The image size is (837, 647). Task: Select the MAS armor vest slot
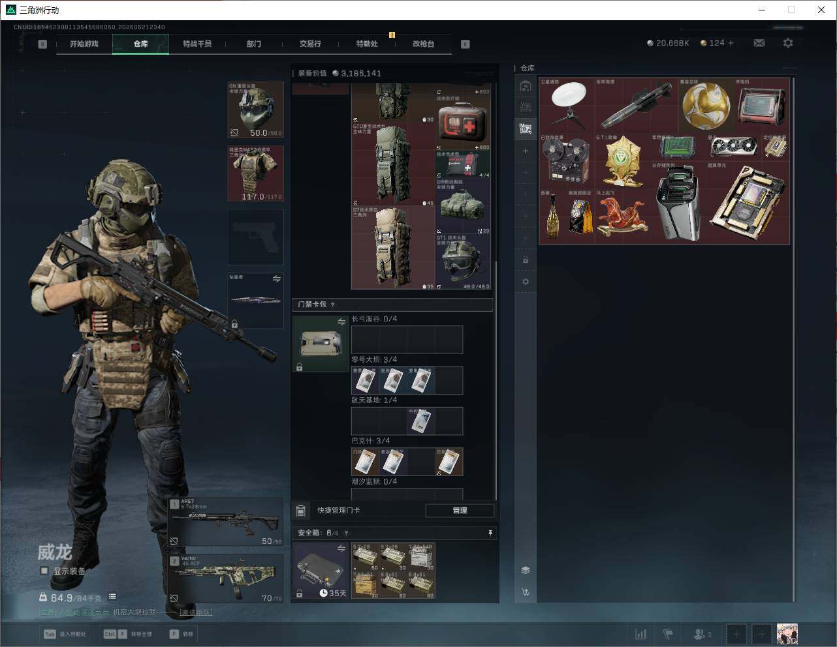(255, 173)
